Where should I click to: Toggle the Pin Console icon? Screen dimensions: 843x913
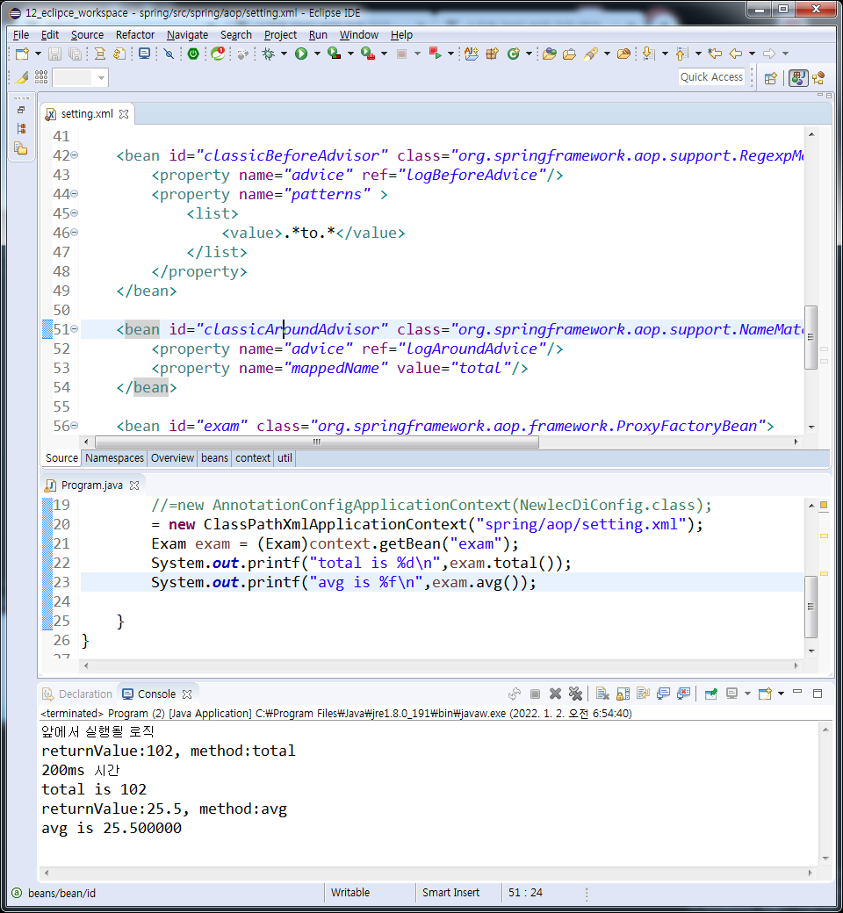point(710,694)
